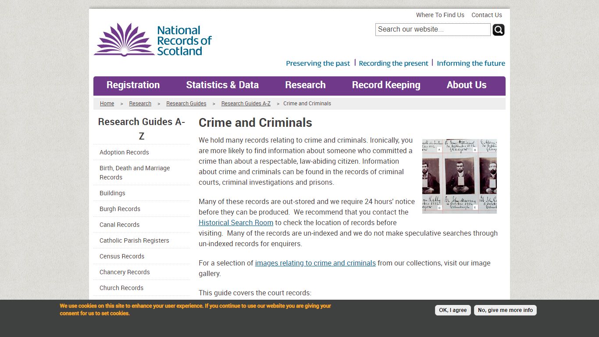Image resolution: width=599 pixels, height=337 pixels.
Task: Follow the Historical Search Room link
Action: click(236, 222)
